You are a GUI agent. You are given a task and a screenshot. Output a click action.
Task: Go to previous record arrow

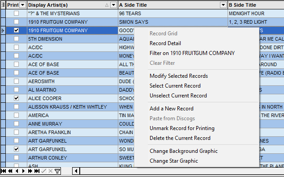[x=17, y=171]
